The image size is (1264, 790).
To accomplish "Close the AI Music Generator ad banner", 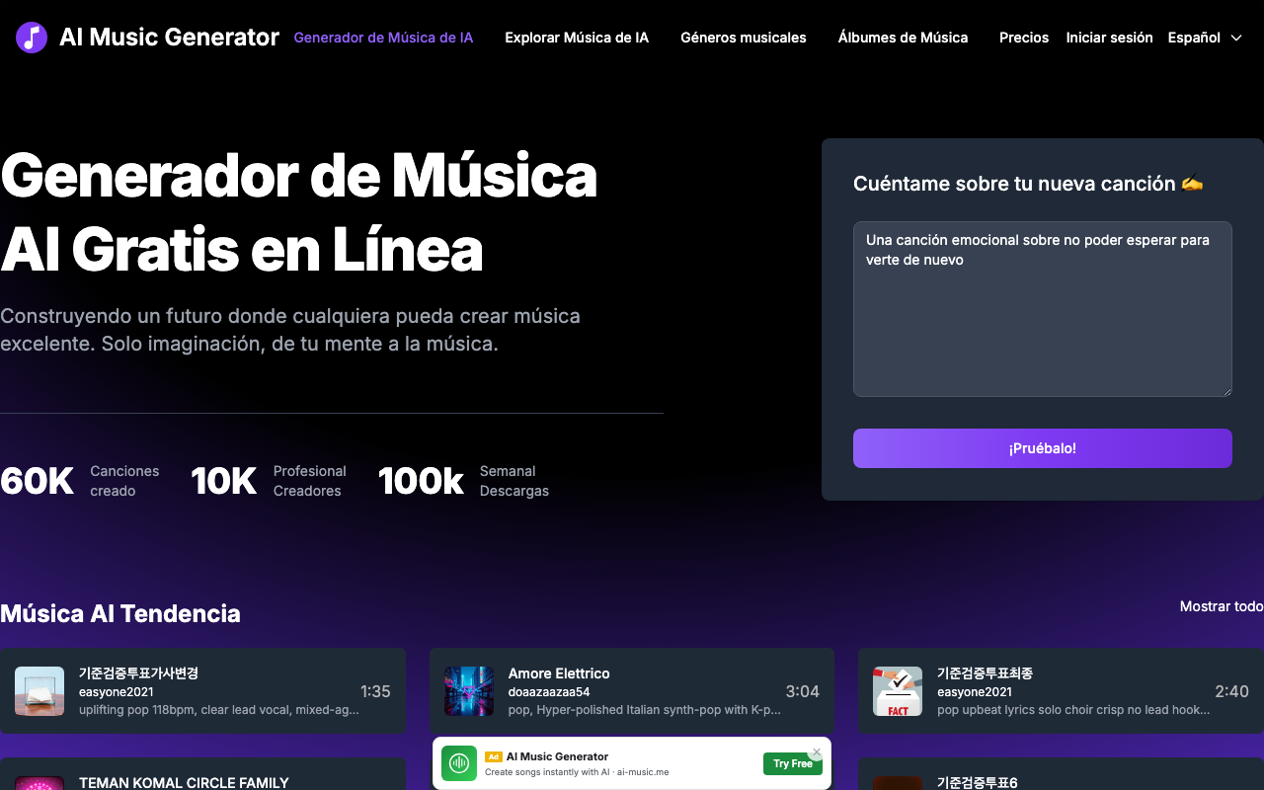I will point(816,752).
